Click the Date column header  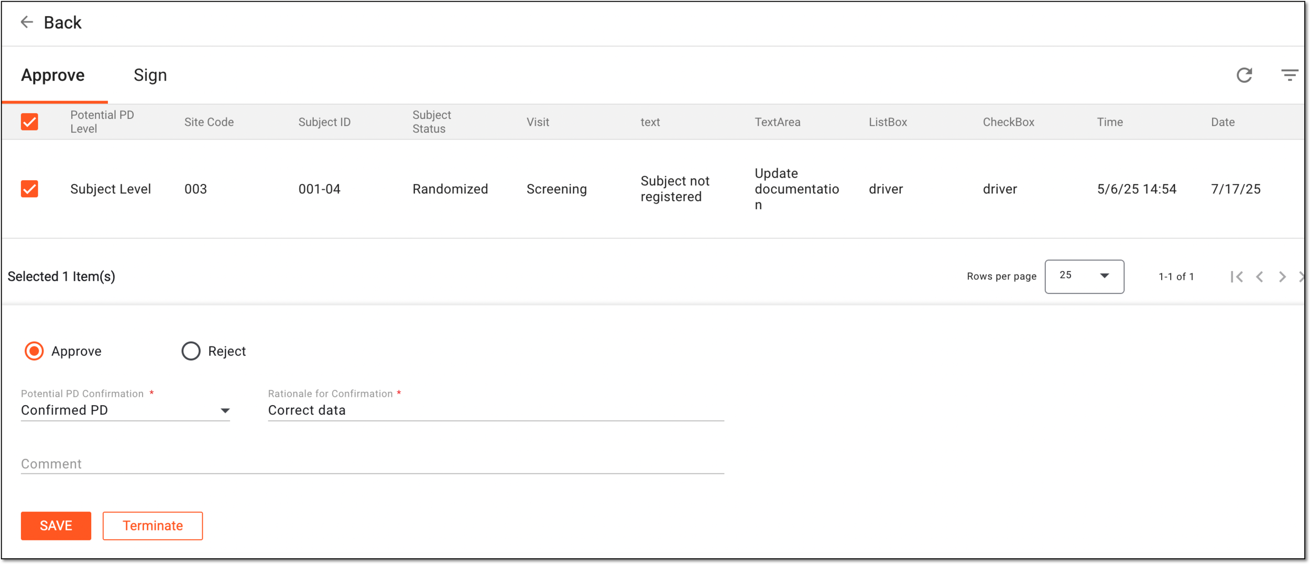tap(1222, 122)
